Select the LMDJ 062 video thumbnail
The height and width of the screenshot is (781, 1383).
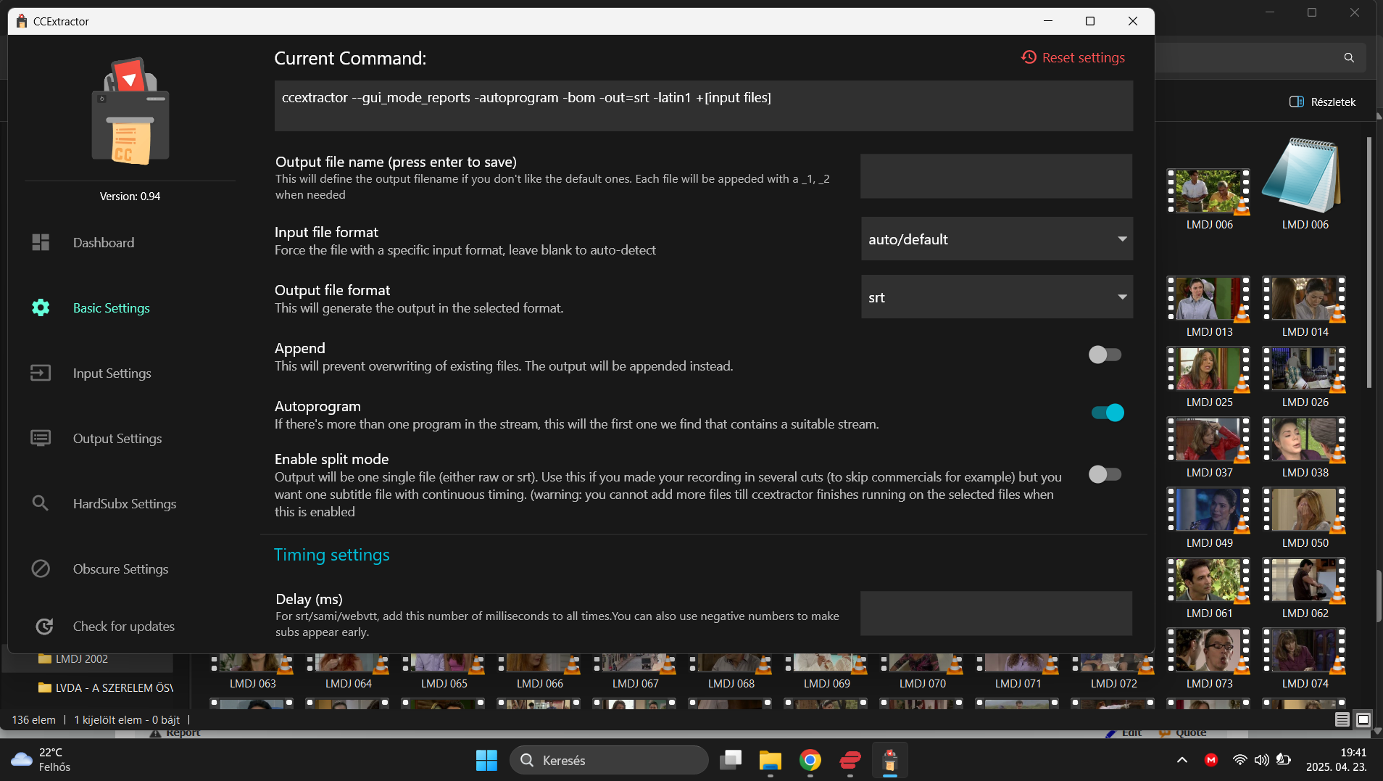(x=1305, y=579)
